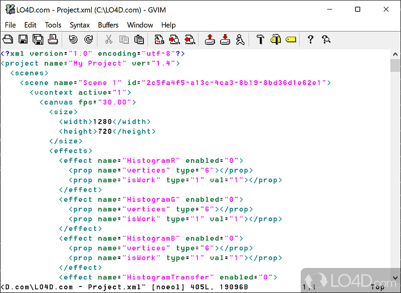Click the scene id GUID string
The height and width of the screenshot is (293, 401).
(x=234, y=83)
